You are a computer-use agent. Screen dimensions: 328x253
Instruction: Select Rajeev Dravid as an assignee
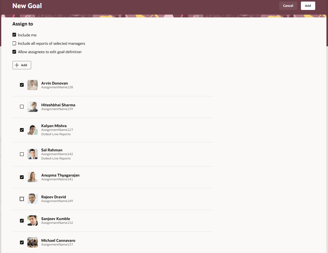(x=21, y=199)
